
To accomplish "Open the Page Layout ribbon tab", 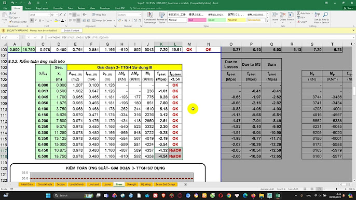I will pos(42,8).
